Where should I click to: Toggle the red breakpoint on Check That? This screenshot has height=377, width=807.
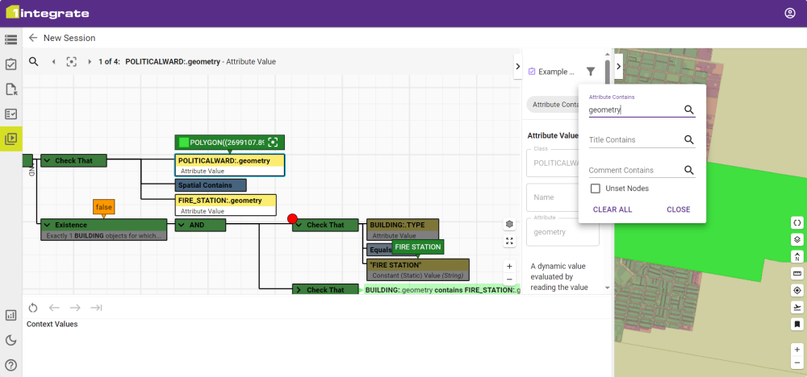coord(292,218)
